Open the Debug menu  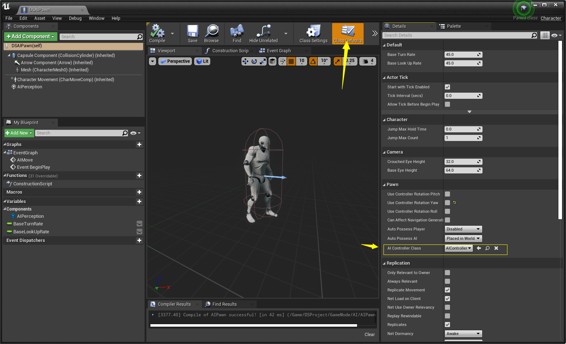point(75,18)
